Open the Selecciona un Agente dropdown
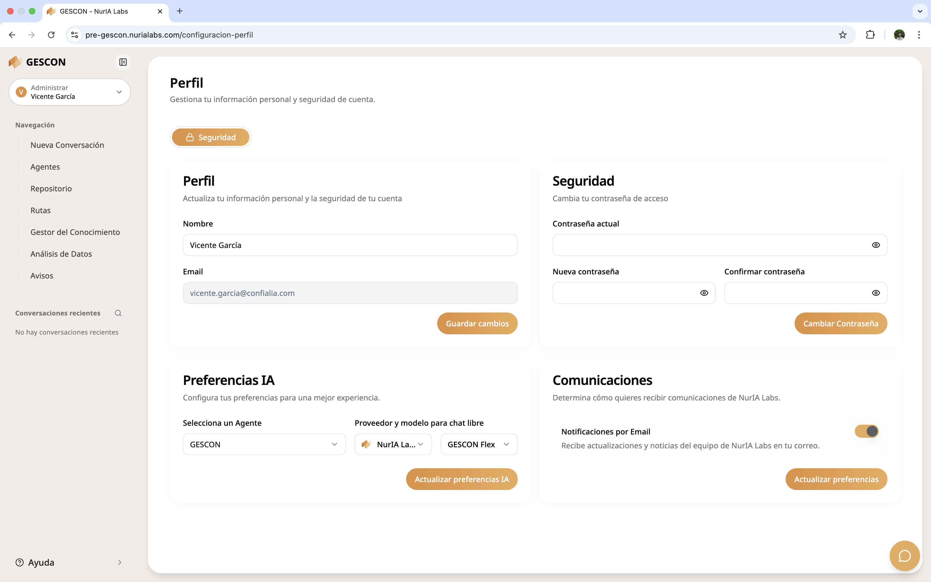The image size is (931, 582). tap(264, 444)
